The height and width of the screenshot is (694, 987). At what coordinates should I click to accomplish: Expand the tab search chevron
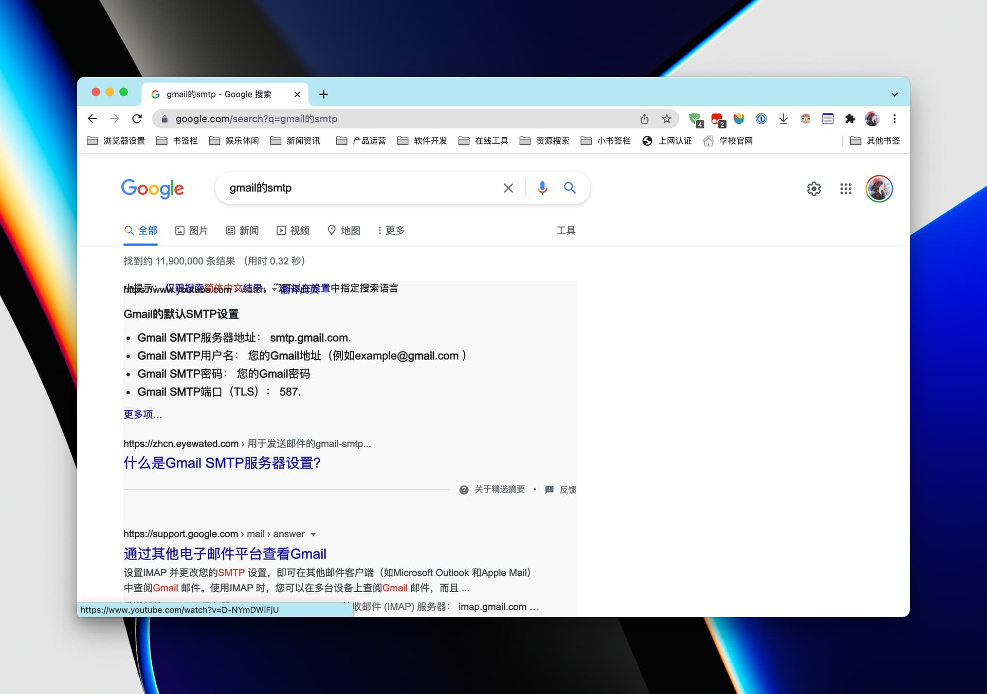click(894, 95)
